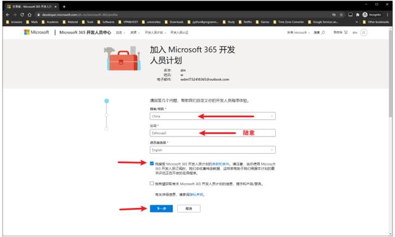Expand the 资源 navigation dropdown
Viewport: 395px width, 237px height.
pos(135,33)
